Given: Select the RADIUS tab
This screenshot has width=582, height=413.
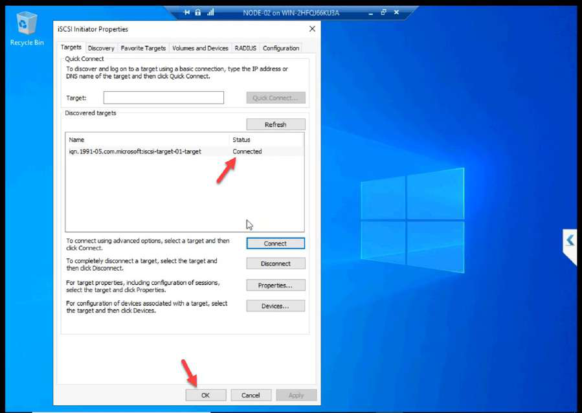Looking at the screenshot, I should (x=245, y=49).
